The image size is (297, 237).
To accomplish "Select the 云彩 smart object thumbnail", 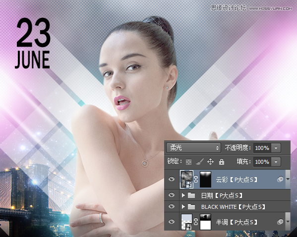I will (x=186, y=179).
